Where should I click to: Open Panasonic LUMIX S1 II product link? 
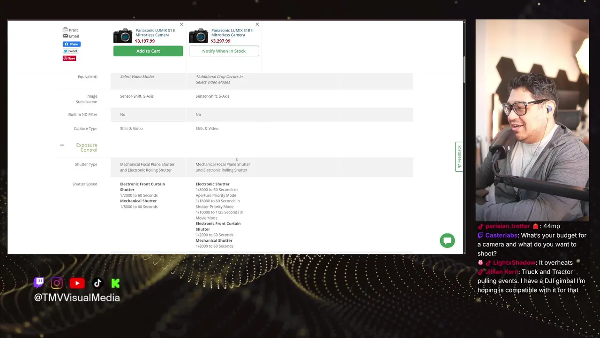[156, 32]
